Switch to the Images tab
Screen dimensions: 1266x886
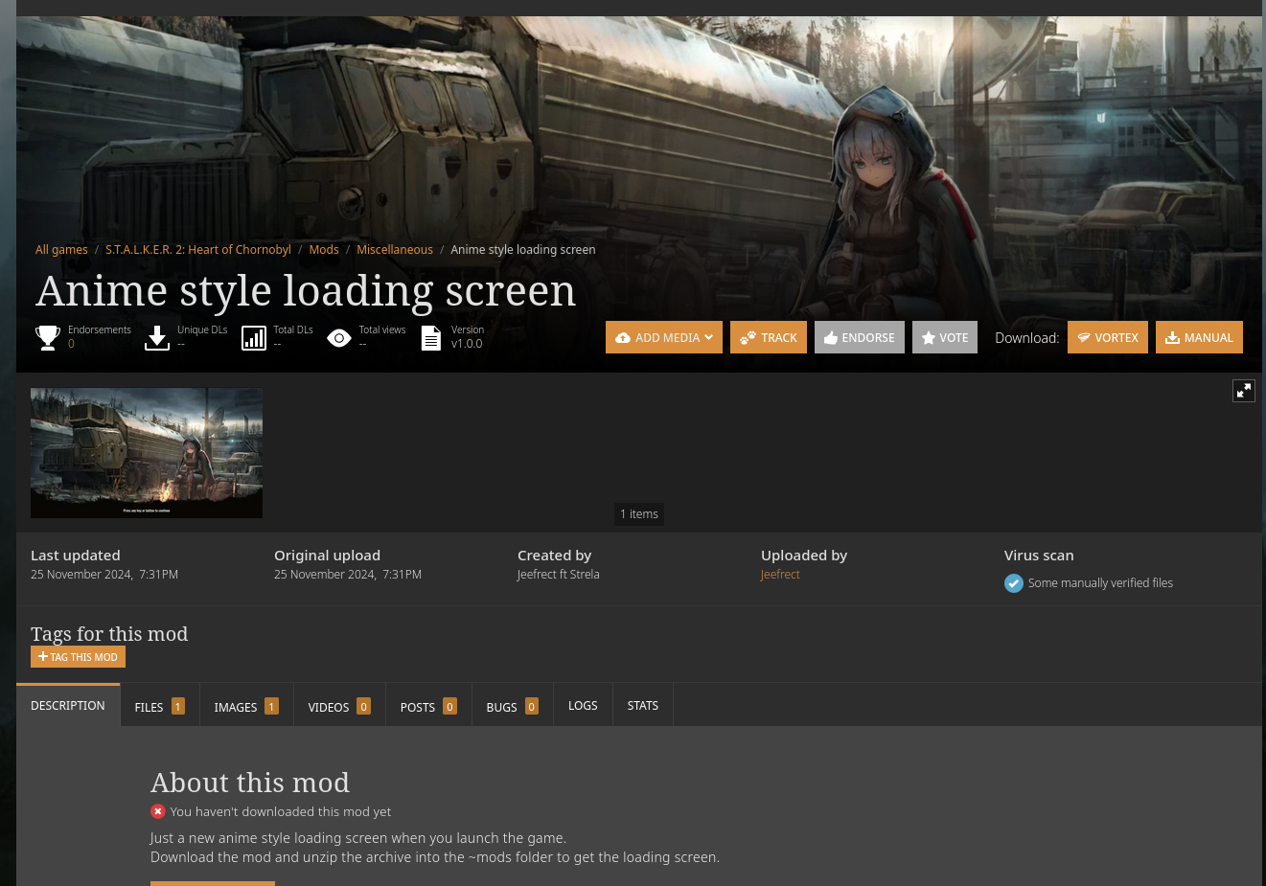click(246, 706)
